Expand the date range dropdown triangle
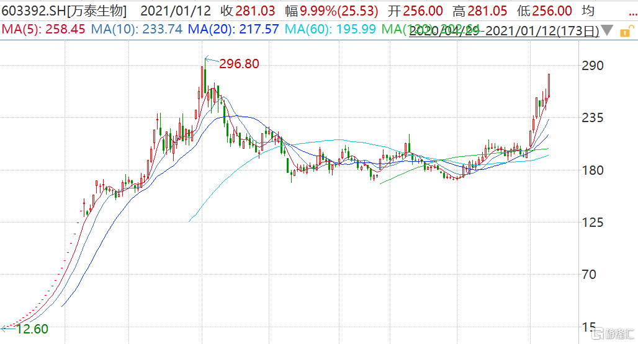This screenshot has width=638, height=344. (607, 30)
